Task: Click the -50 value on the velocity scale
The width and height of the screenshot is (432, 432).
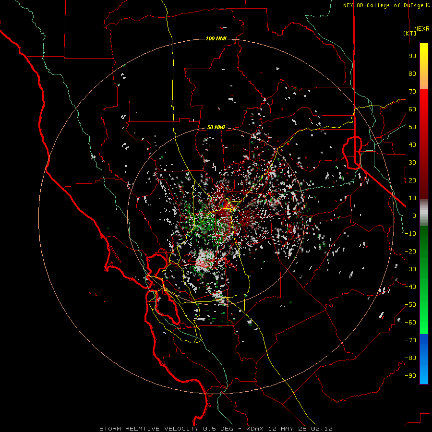Action: [410, 305]
